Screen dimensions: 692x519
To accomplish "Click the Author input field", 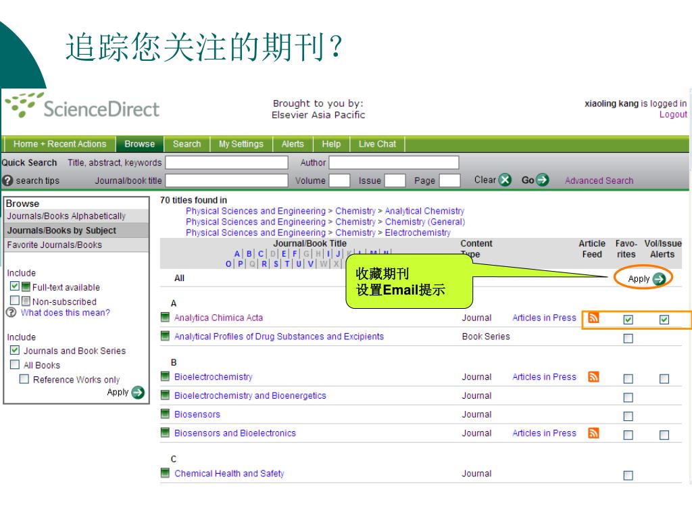I will (394, 163).
